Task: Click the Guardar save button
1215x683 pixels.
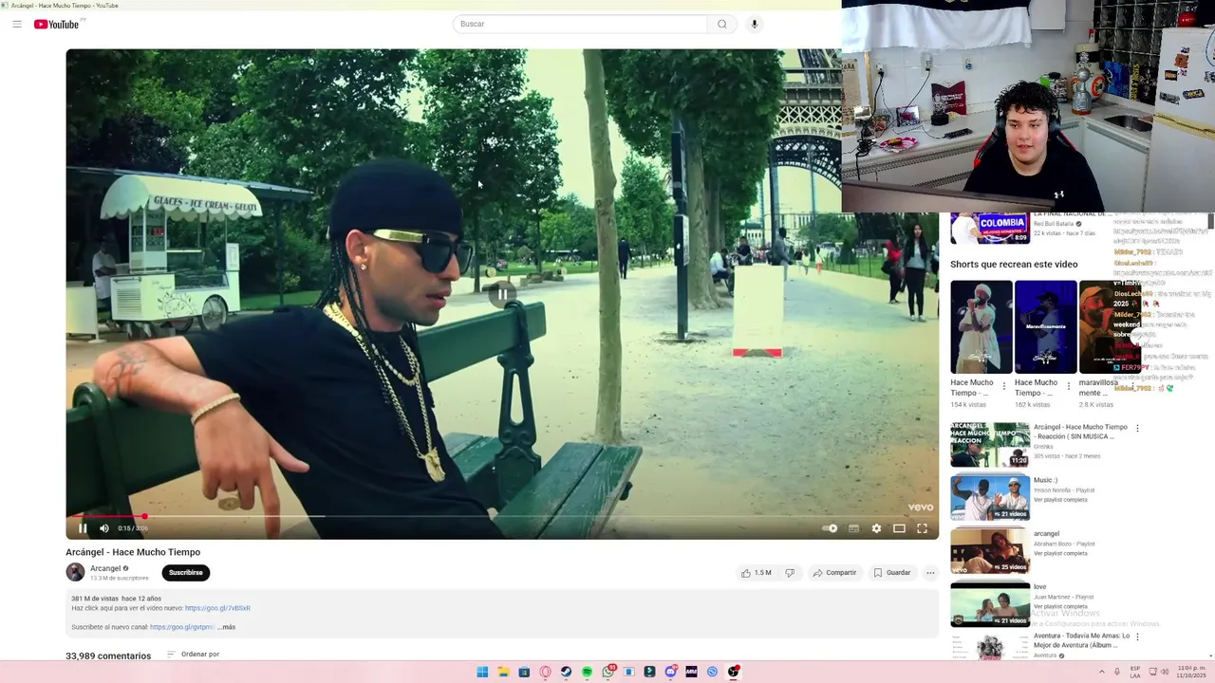Action: [x=892, y=573]
